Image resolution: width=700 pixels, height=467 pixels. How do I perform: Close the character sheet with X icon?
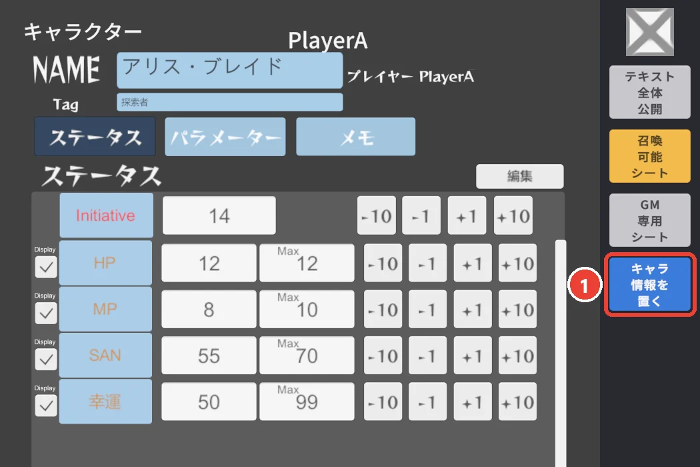pyautogui.click(x=649, y=32)
